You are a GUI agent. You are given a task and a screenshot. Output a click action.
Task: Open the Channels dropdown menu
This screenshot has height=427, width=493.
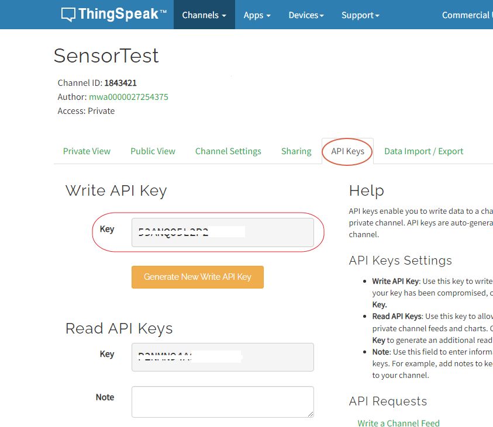(204, 15)
